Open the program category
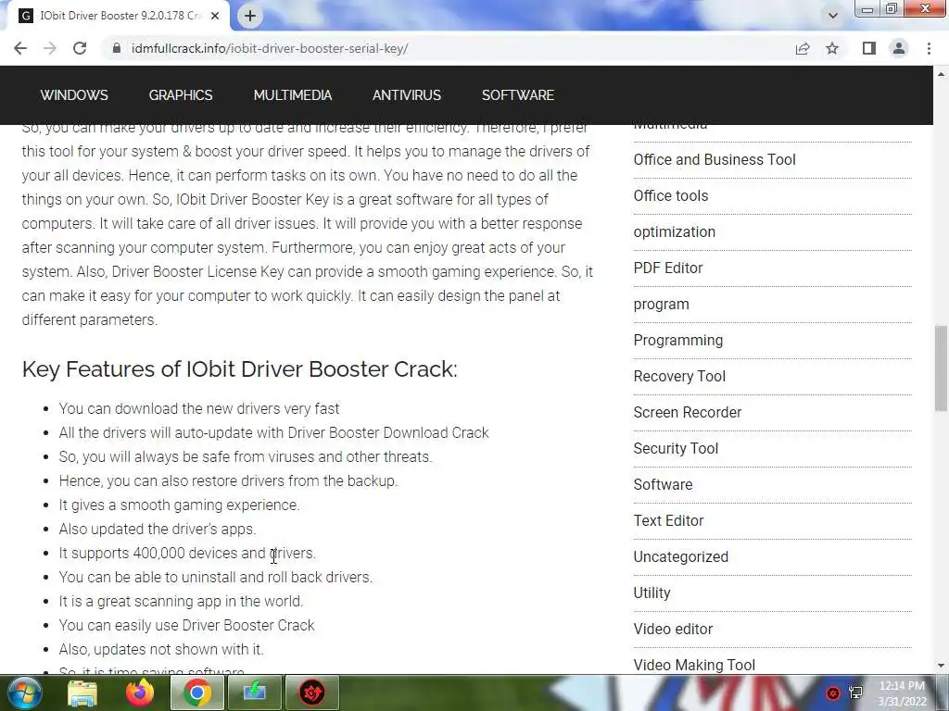 click(x=661, y=304)
